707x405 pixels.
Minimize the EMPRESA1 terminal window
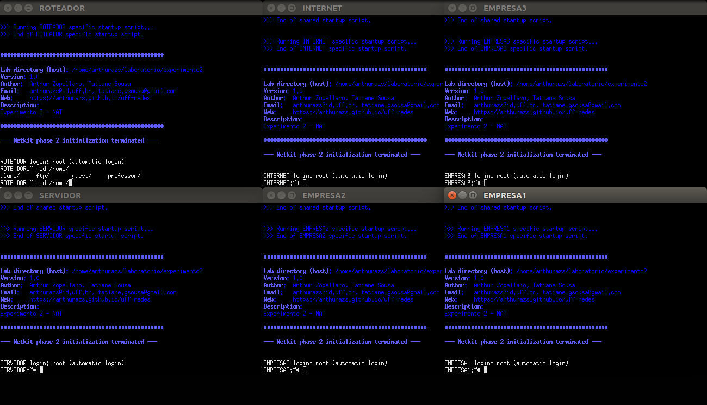462,195
